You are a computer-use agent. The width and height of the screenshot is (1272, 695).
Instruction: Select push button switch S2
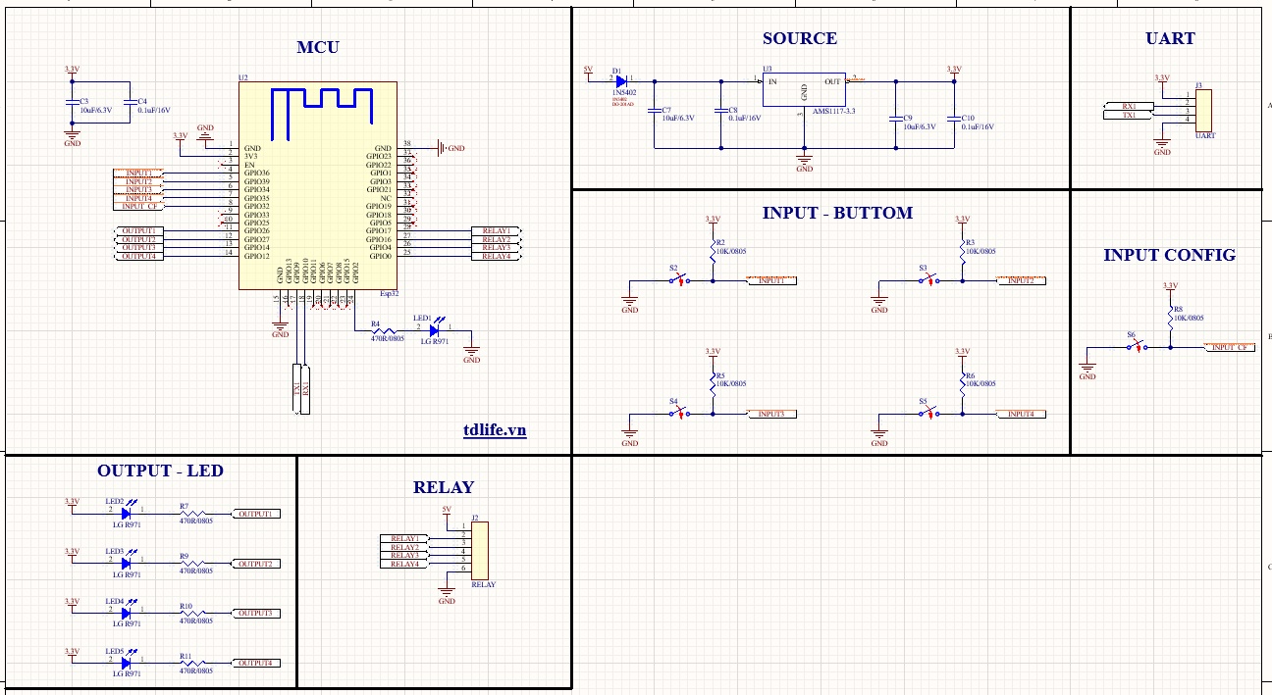(678, 280)
